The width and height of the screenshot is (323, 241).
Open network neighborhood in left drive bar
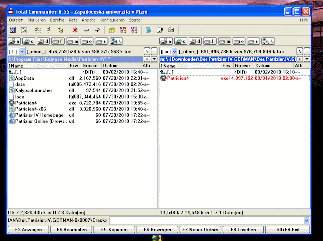pos(116,41)
